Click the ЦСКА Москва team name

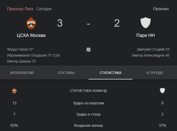[x=31, y=35]
